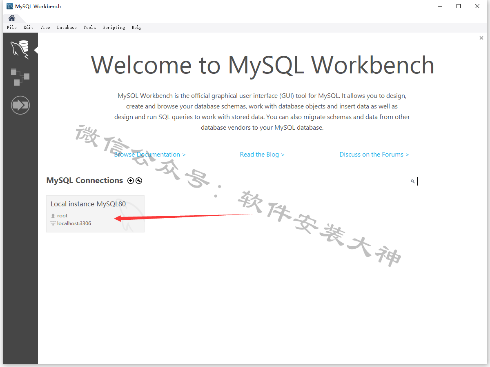Dismiss the welcome panel with small x
Screen dimensions: 490x367
(481, 38)
